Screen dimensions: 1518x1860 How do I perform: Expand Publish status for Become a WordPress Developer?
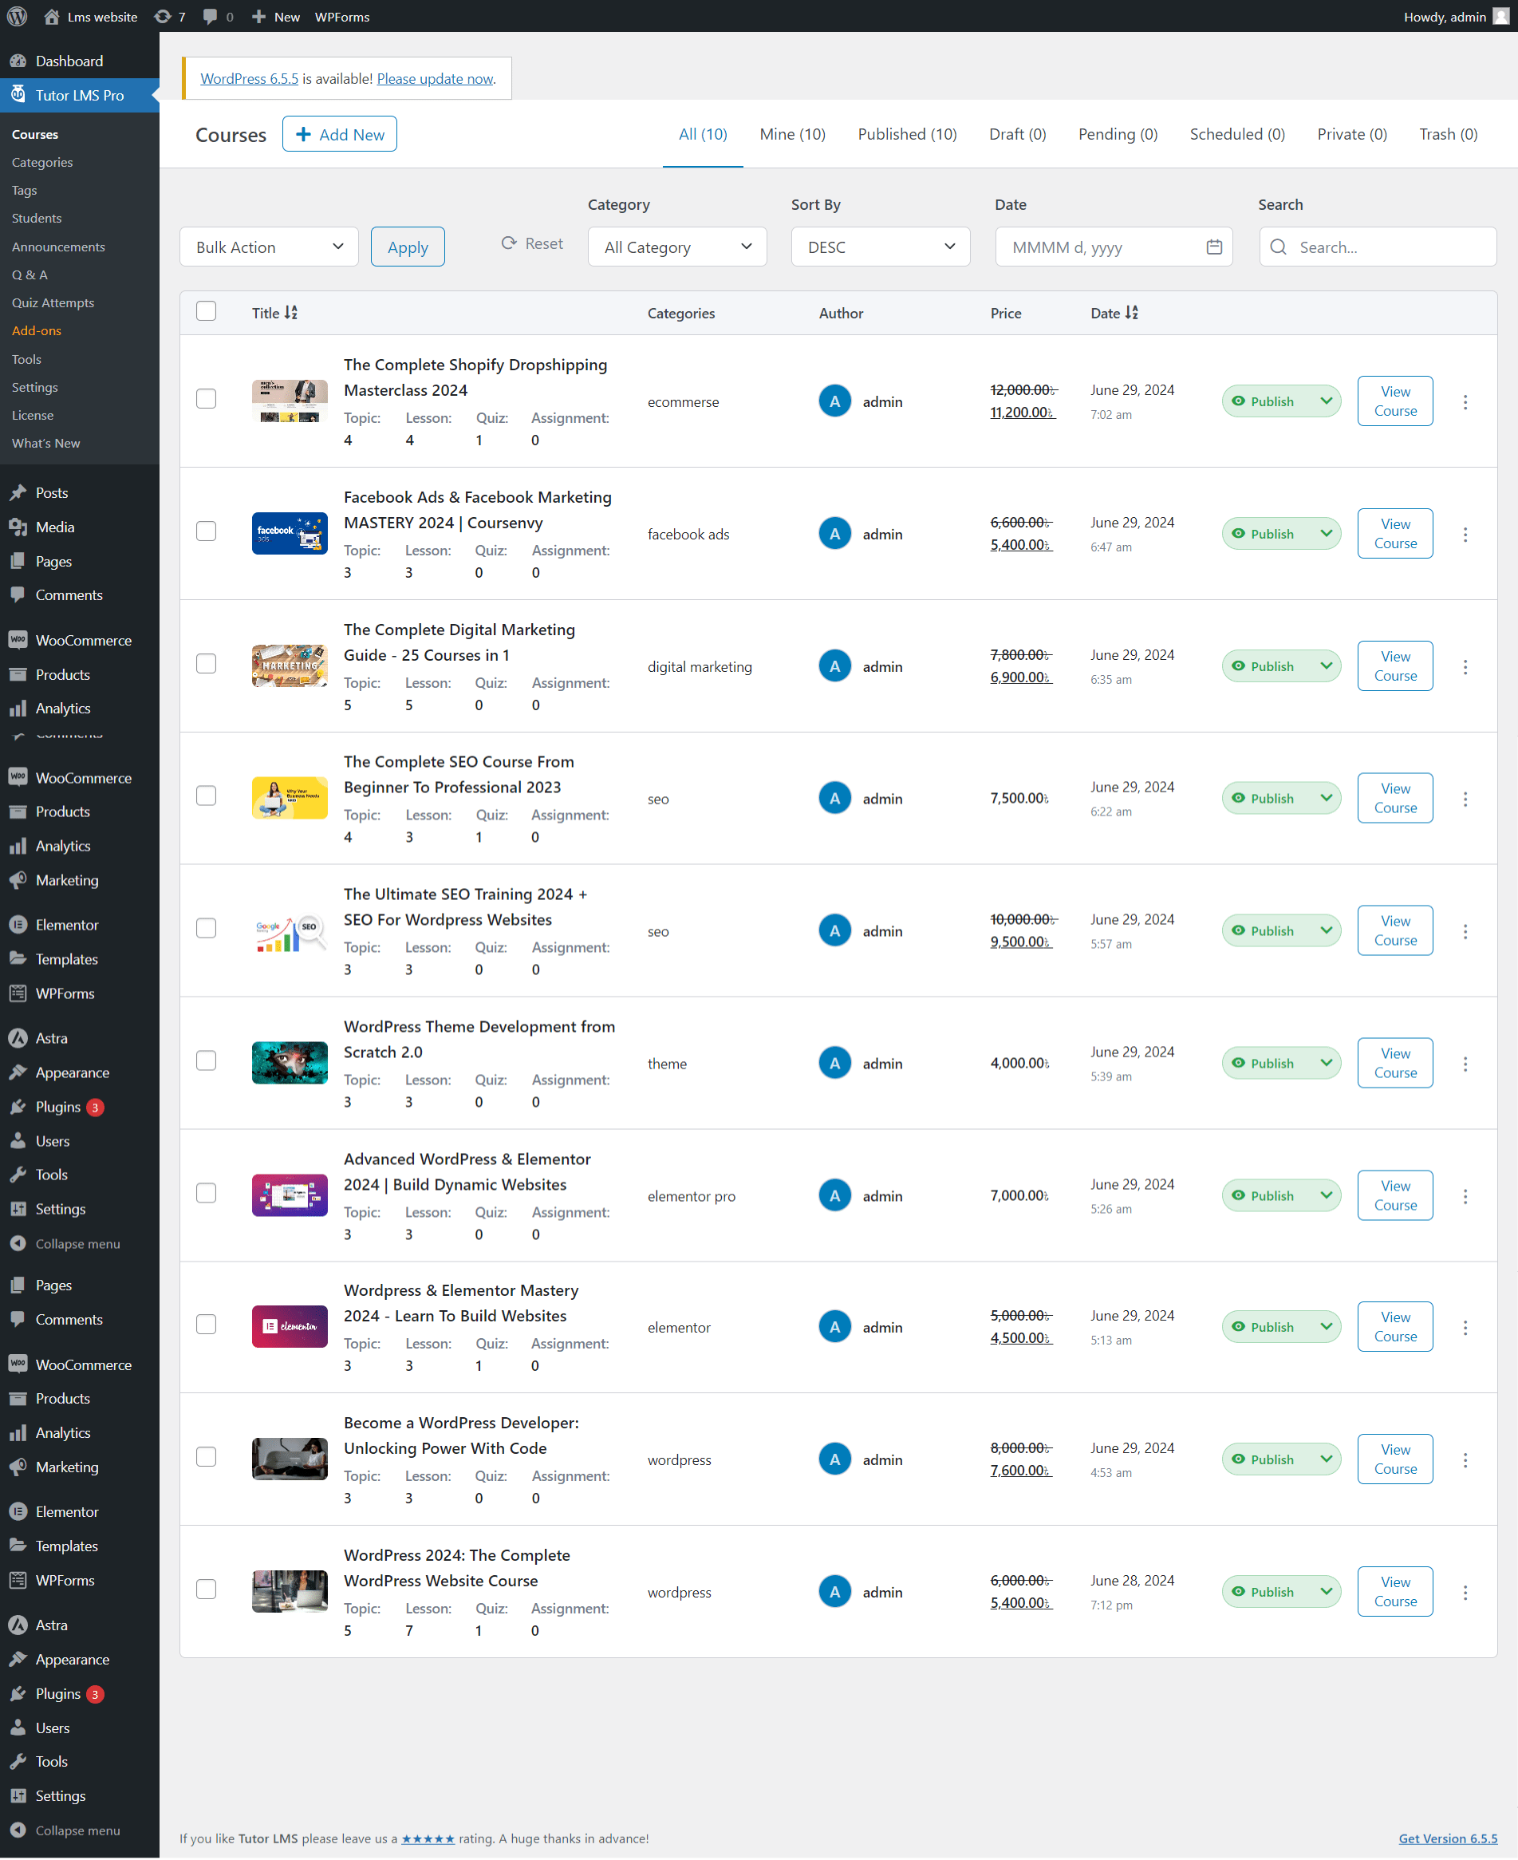(1326, 1459)
